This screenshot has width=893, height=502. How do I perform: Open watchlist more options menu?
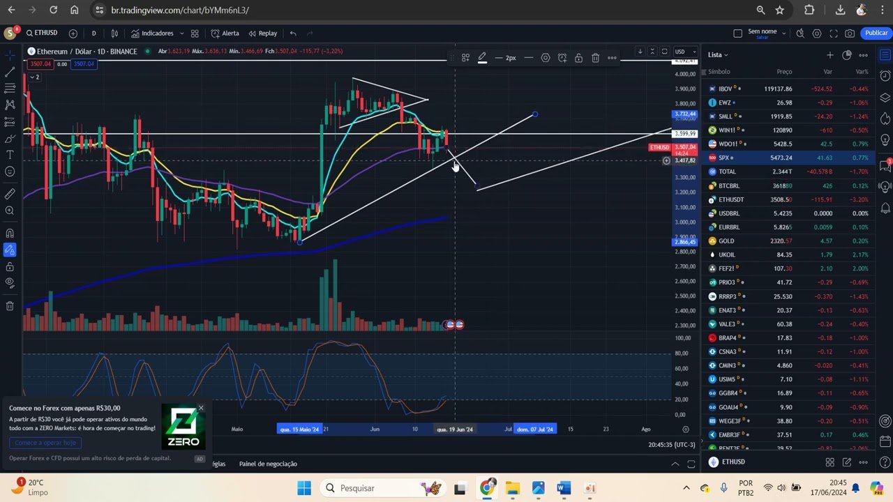pos(864,54)
